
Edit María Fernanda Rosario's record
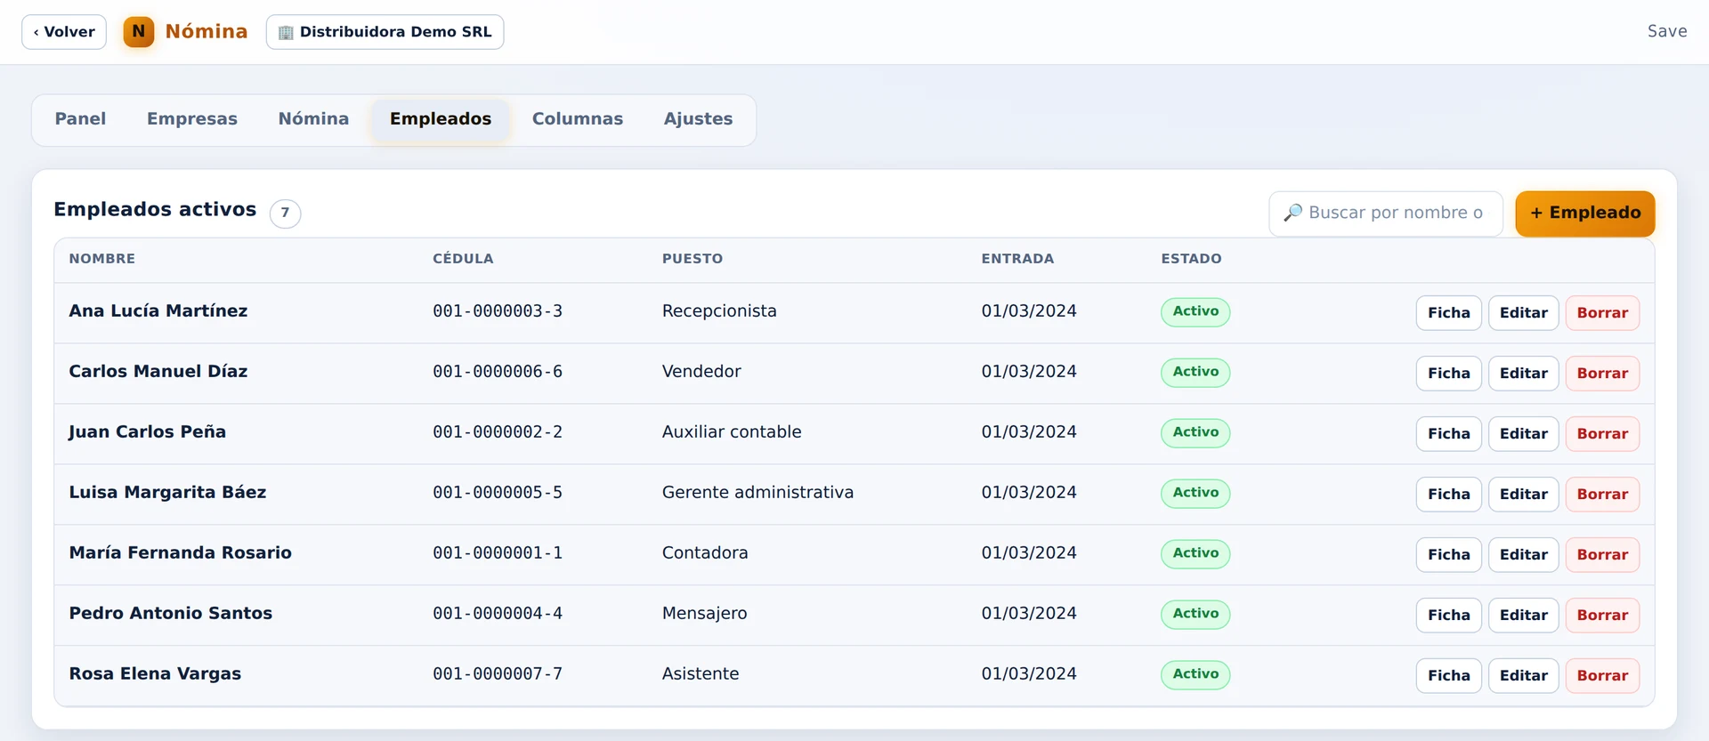coord(1524,555)
